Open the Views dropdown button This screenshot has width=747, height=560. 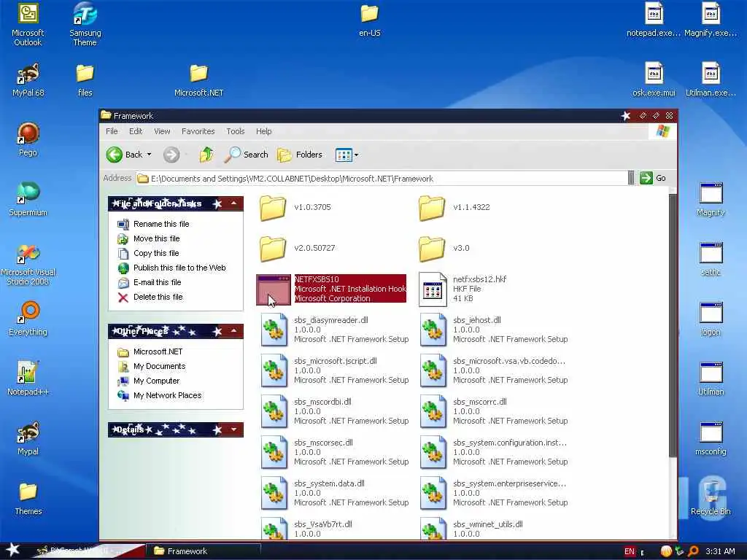347,155
